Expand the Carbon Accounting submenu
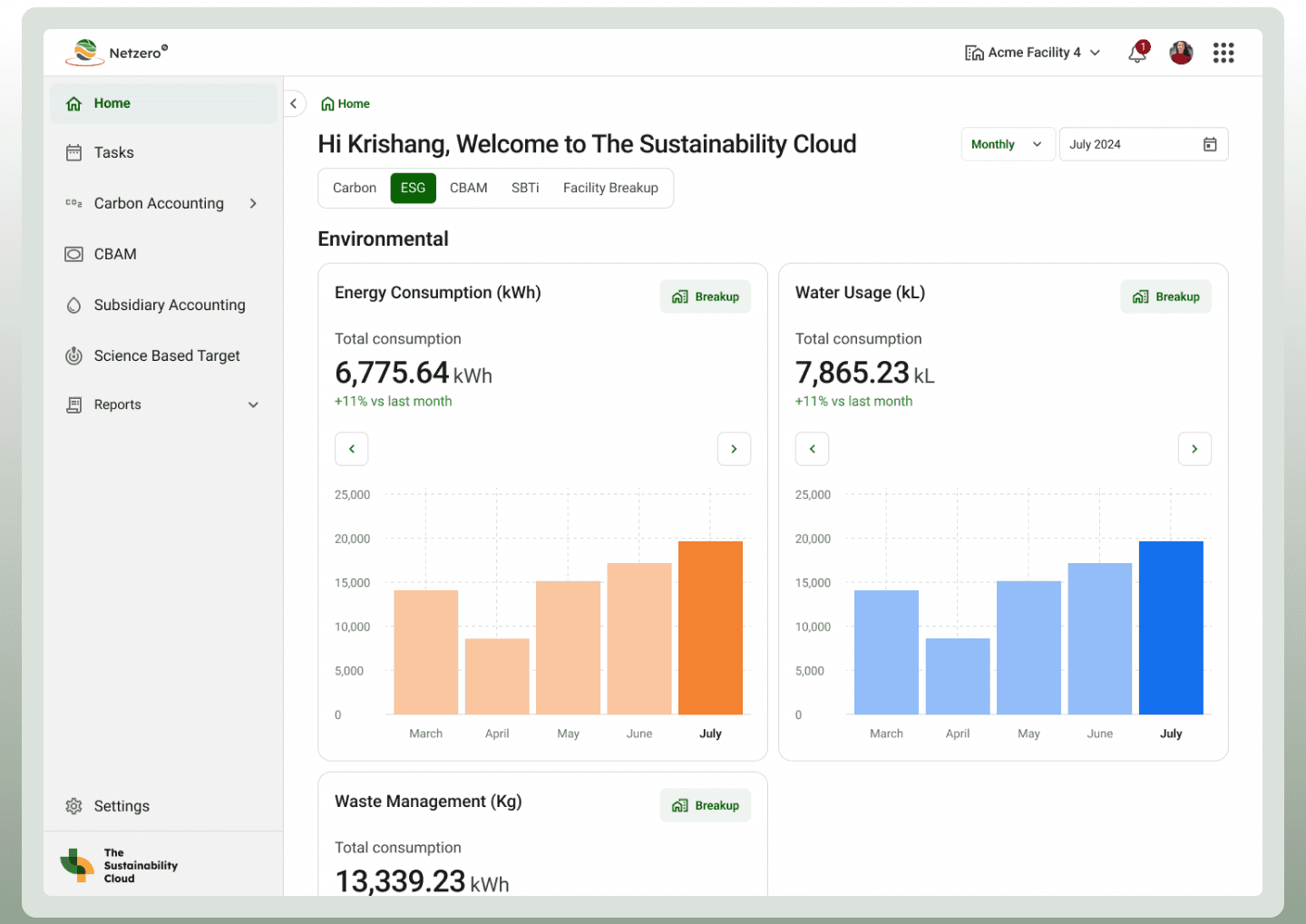Image resolution: width=1306 pixels, height=924 pixels. [253, 203]
